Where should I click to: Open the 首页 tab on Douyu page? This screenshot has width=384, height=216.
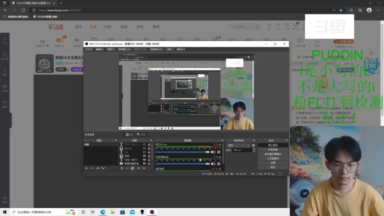click(79, 27)
